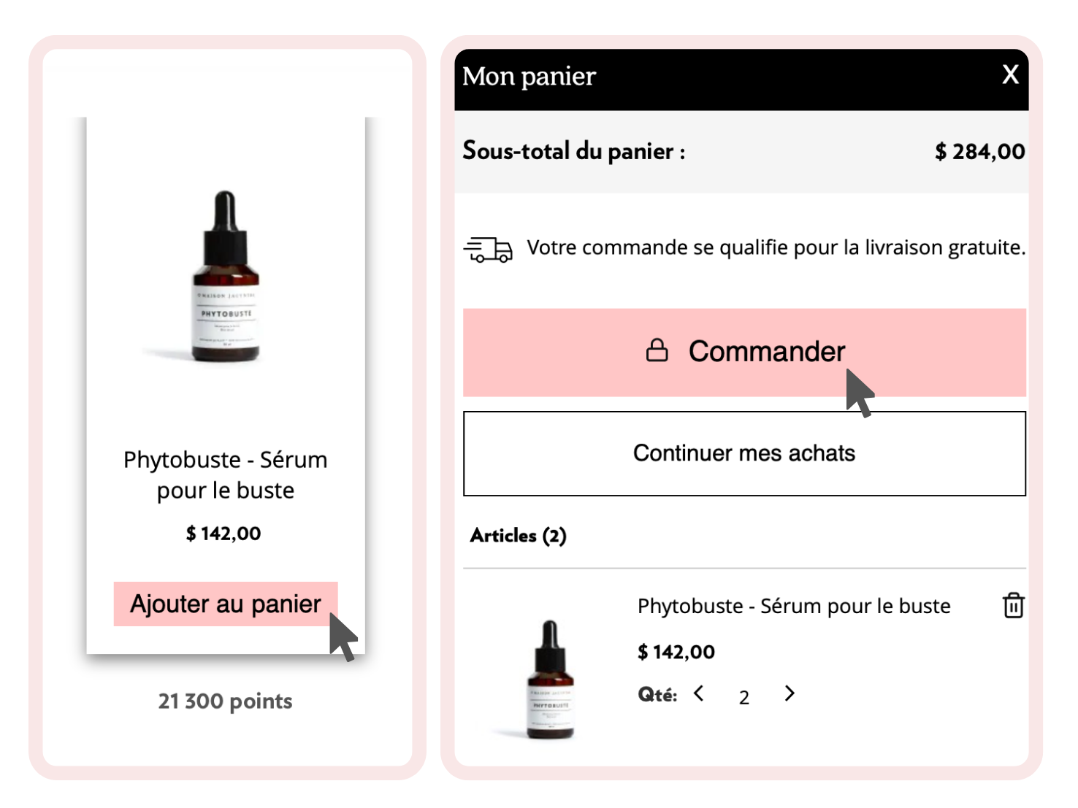Viewport: 1078px width, 808px height.
Task: Increase quantity with right chevron
Action: coord(790,693)
